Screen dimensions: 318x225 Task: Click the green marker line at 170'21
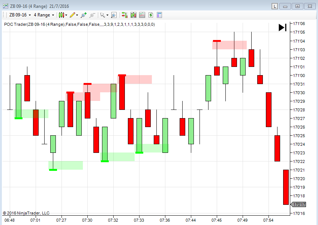click(53, 170)
